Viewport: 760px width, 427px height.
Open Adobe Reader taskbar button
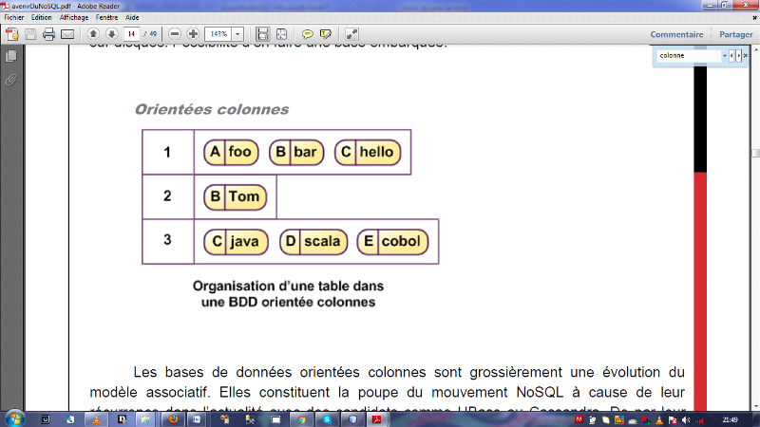[376, 419]
